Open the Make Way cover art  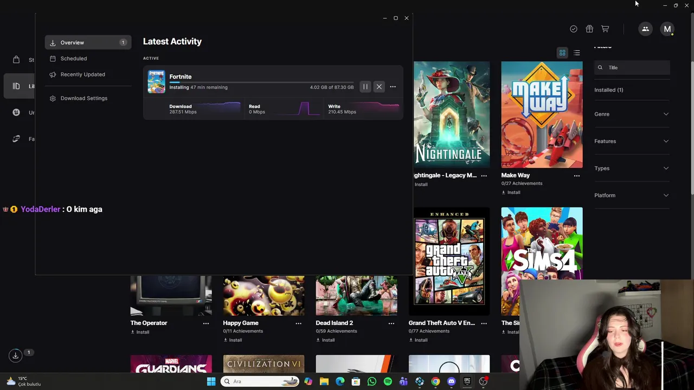542,114
